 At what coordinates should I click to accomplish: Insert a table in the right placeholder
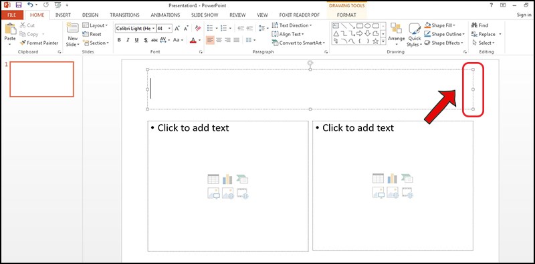(378, 179)
